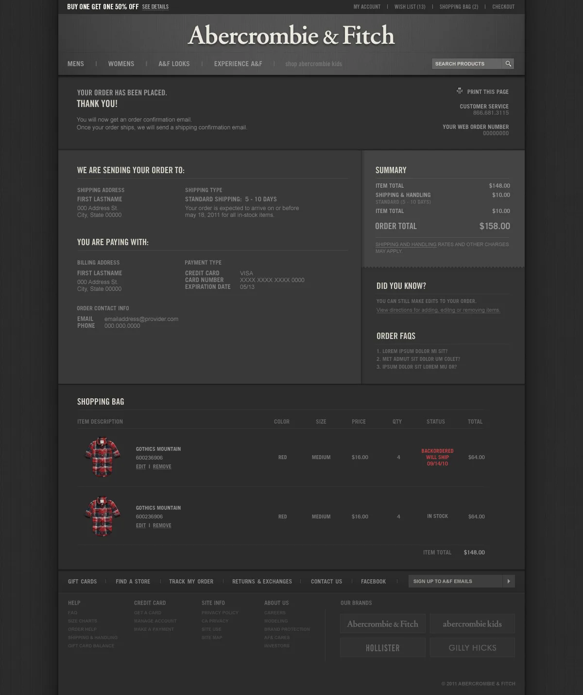Click email emailaddress@provider.com text
This screenshot has width=583, height=695.
(141, 319)
